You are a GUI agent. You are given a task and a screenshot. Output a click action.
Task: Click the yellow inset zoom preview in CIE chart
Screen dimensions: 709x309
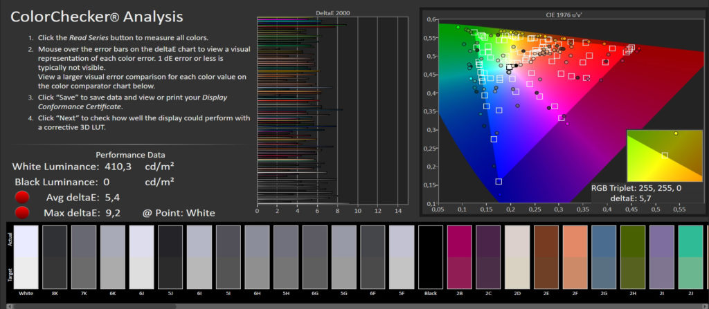(663, 156)
